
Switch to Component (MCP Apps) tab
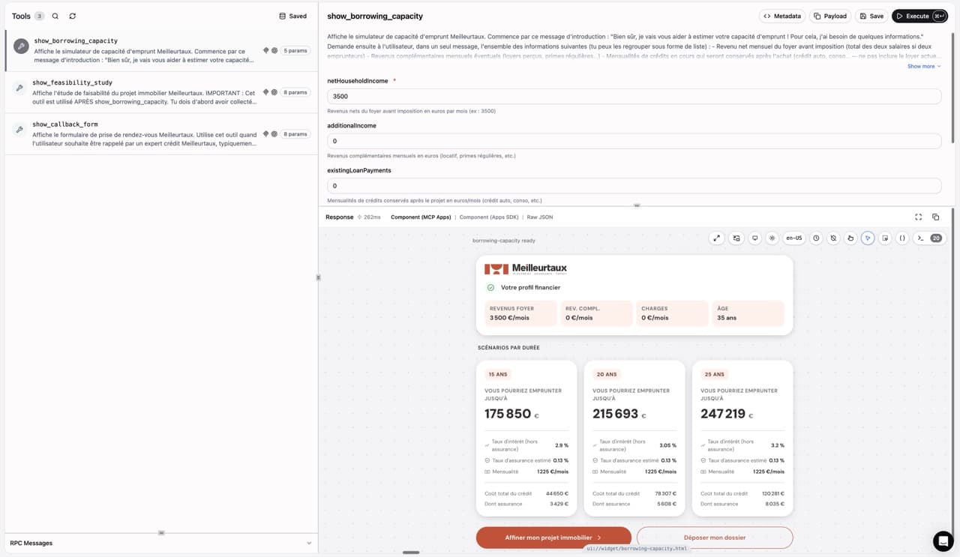click(421, 217)
